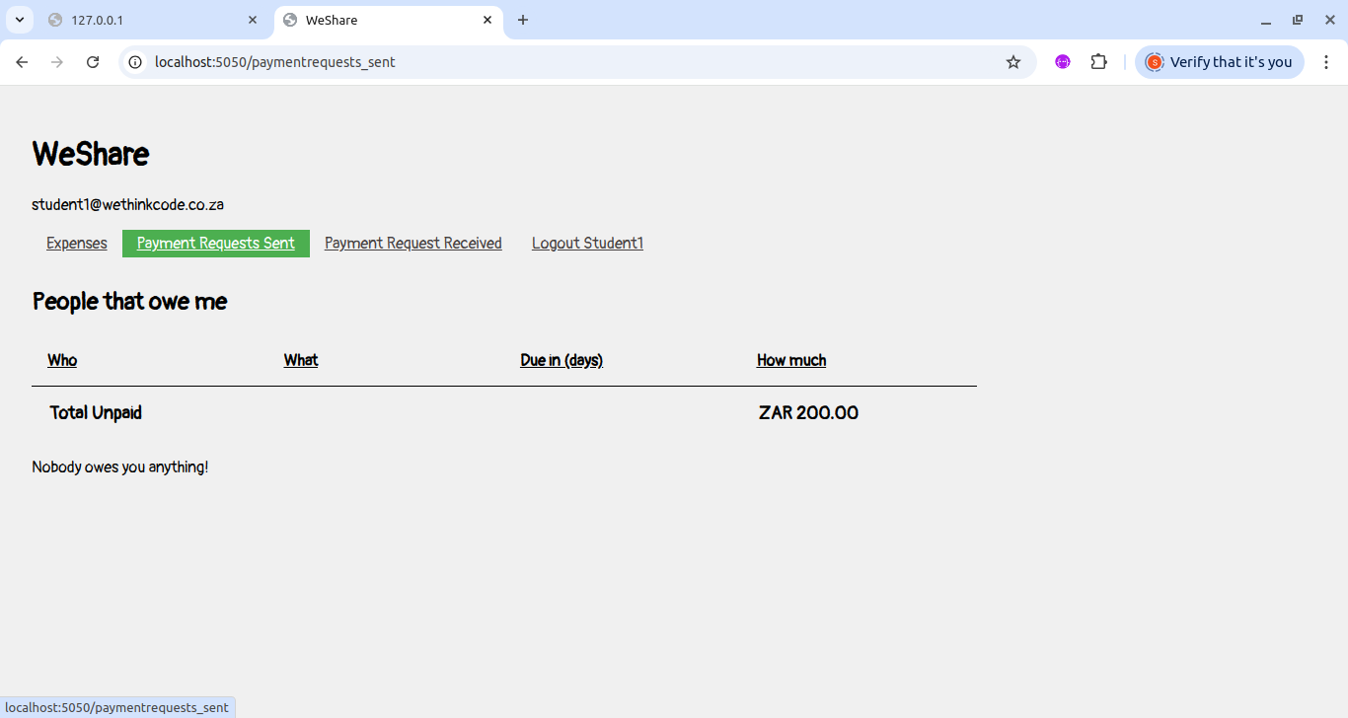
Task: Click the purple profile avatar icon
Action: coord(1063,61)
